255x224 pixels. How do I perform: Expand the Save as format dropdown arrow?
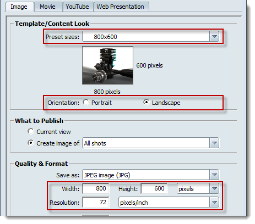click(214, 175)
